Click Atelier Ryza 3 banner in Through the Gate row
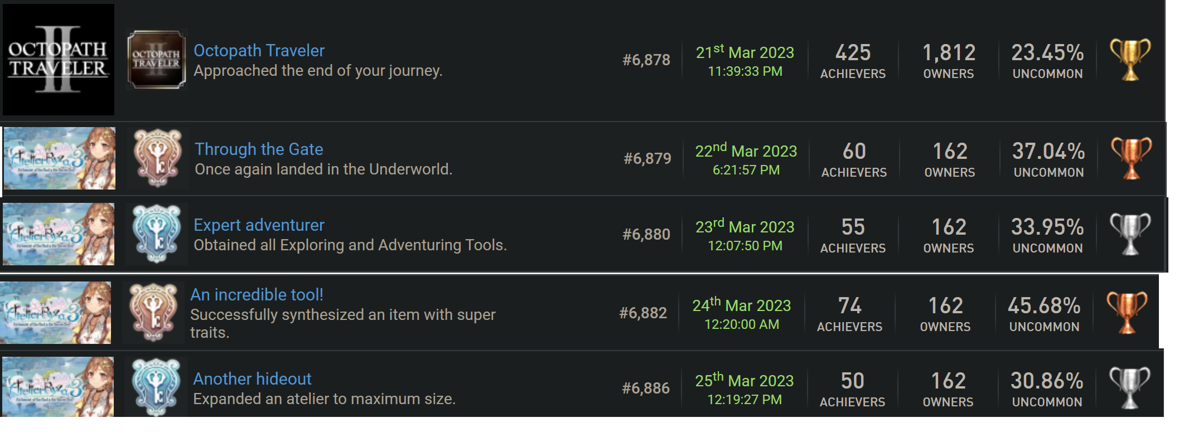The width and height of the screenshot is (1184, 437). (x=60, y=158)
